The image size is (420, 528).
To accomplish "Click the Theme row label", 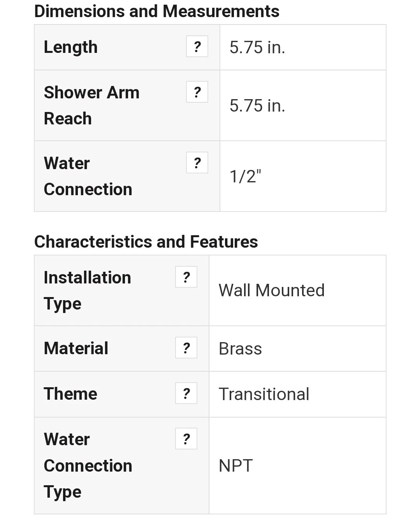I will tap(70, 394).
